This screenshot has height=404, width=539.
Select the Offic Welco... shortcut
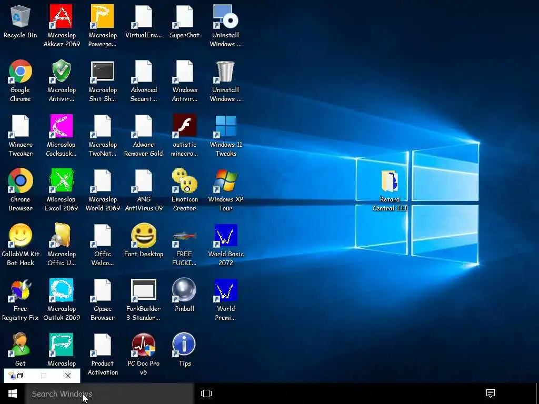pos(103,245)
